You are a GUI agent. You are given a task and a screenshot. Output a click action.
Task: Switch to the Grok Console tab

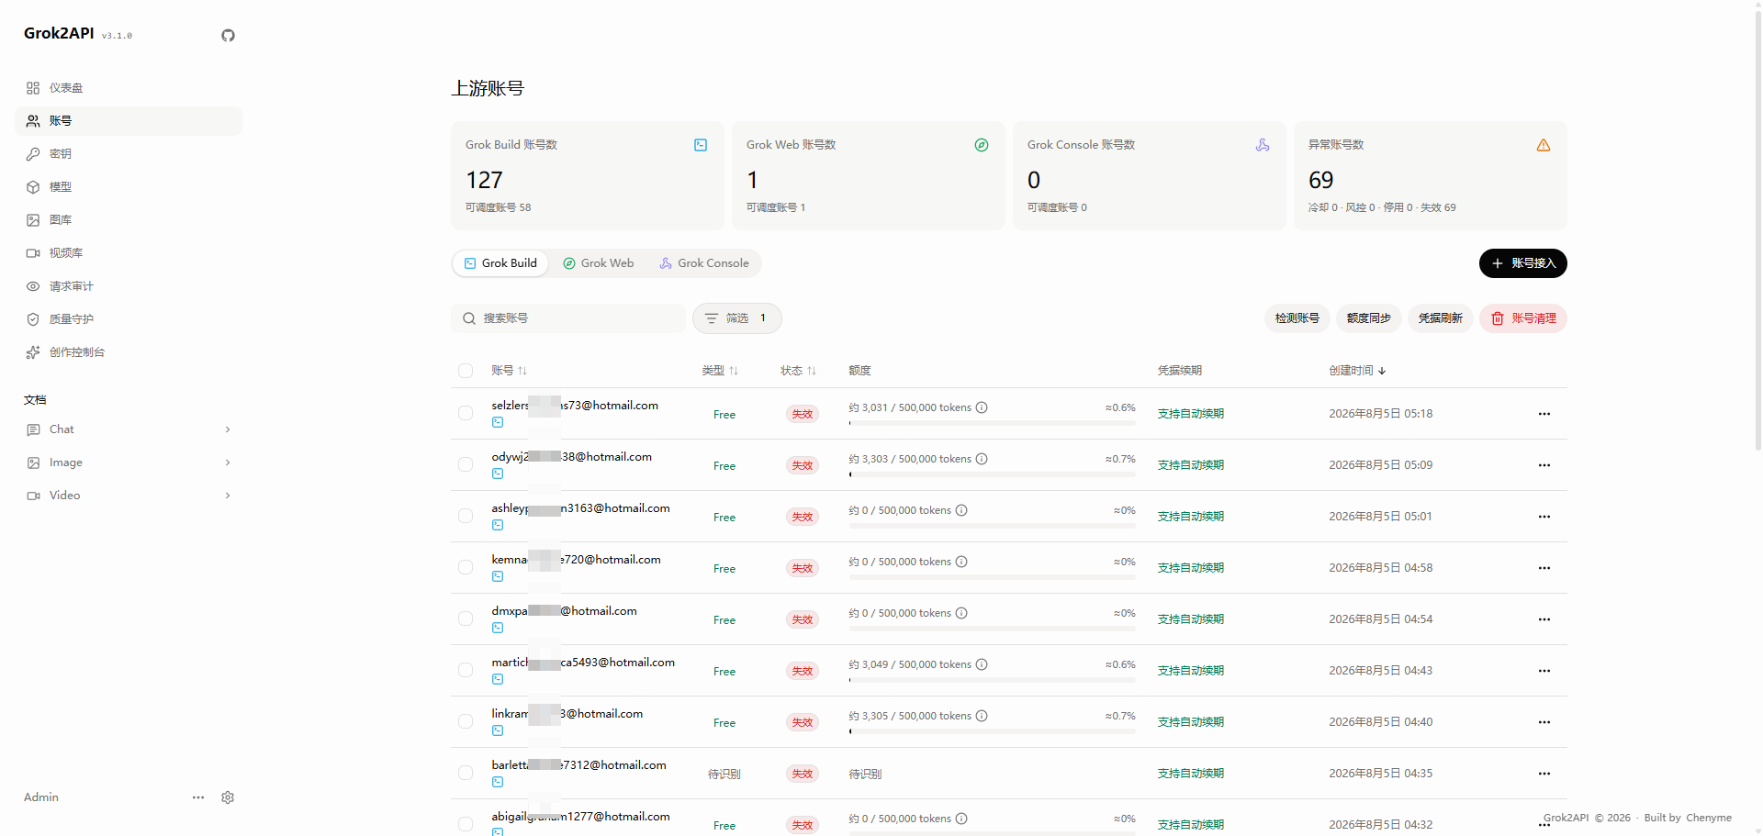pyautogui.click(x=704, y=263)
